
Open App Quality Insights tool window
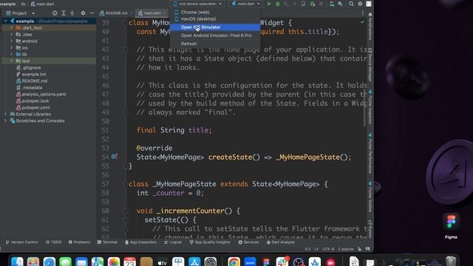pyautogui.click(x=209, y=242)
